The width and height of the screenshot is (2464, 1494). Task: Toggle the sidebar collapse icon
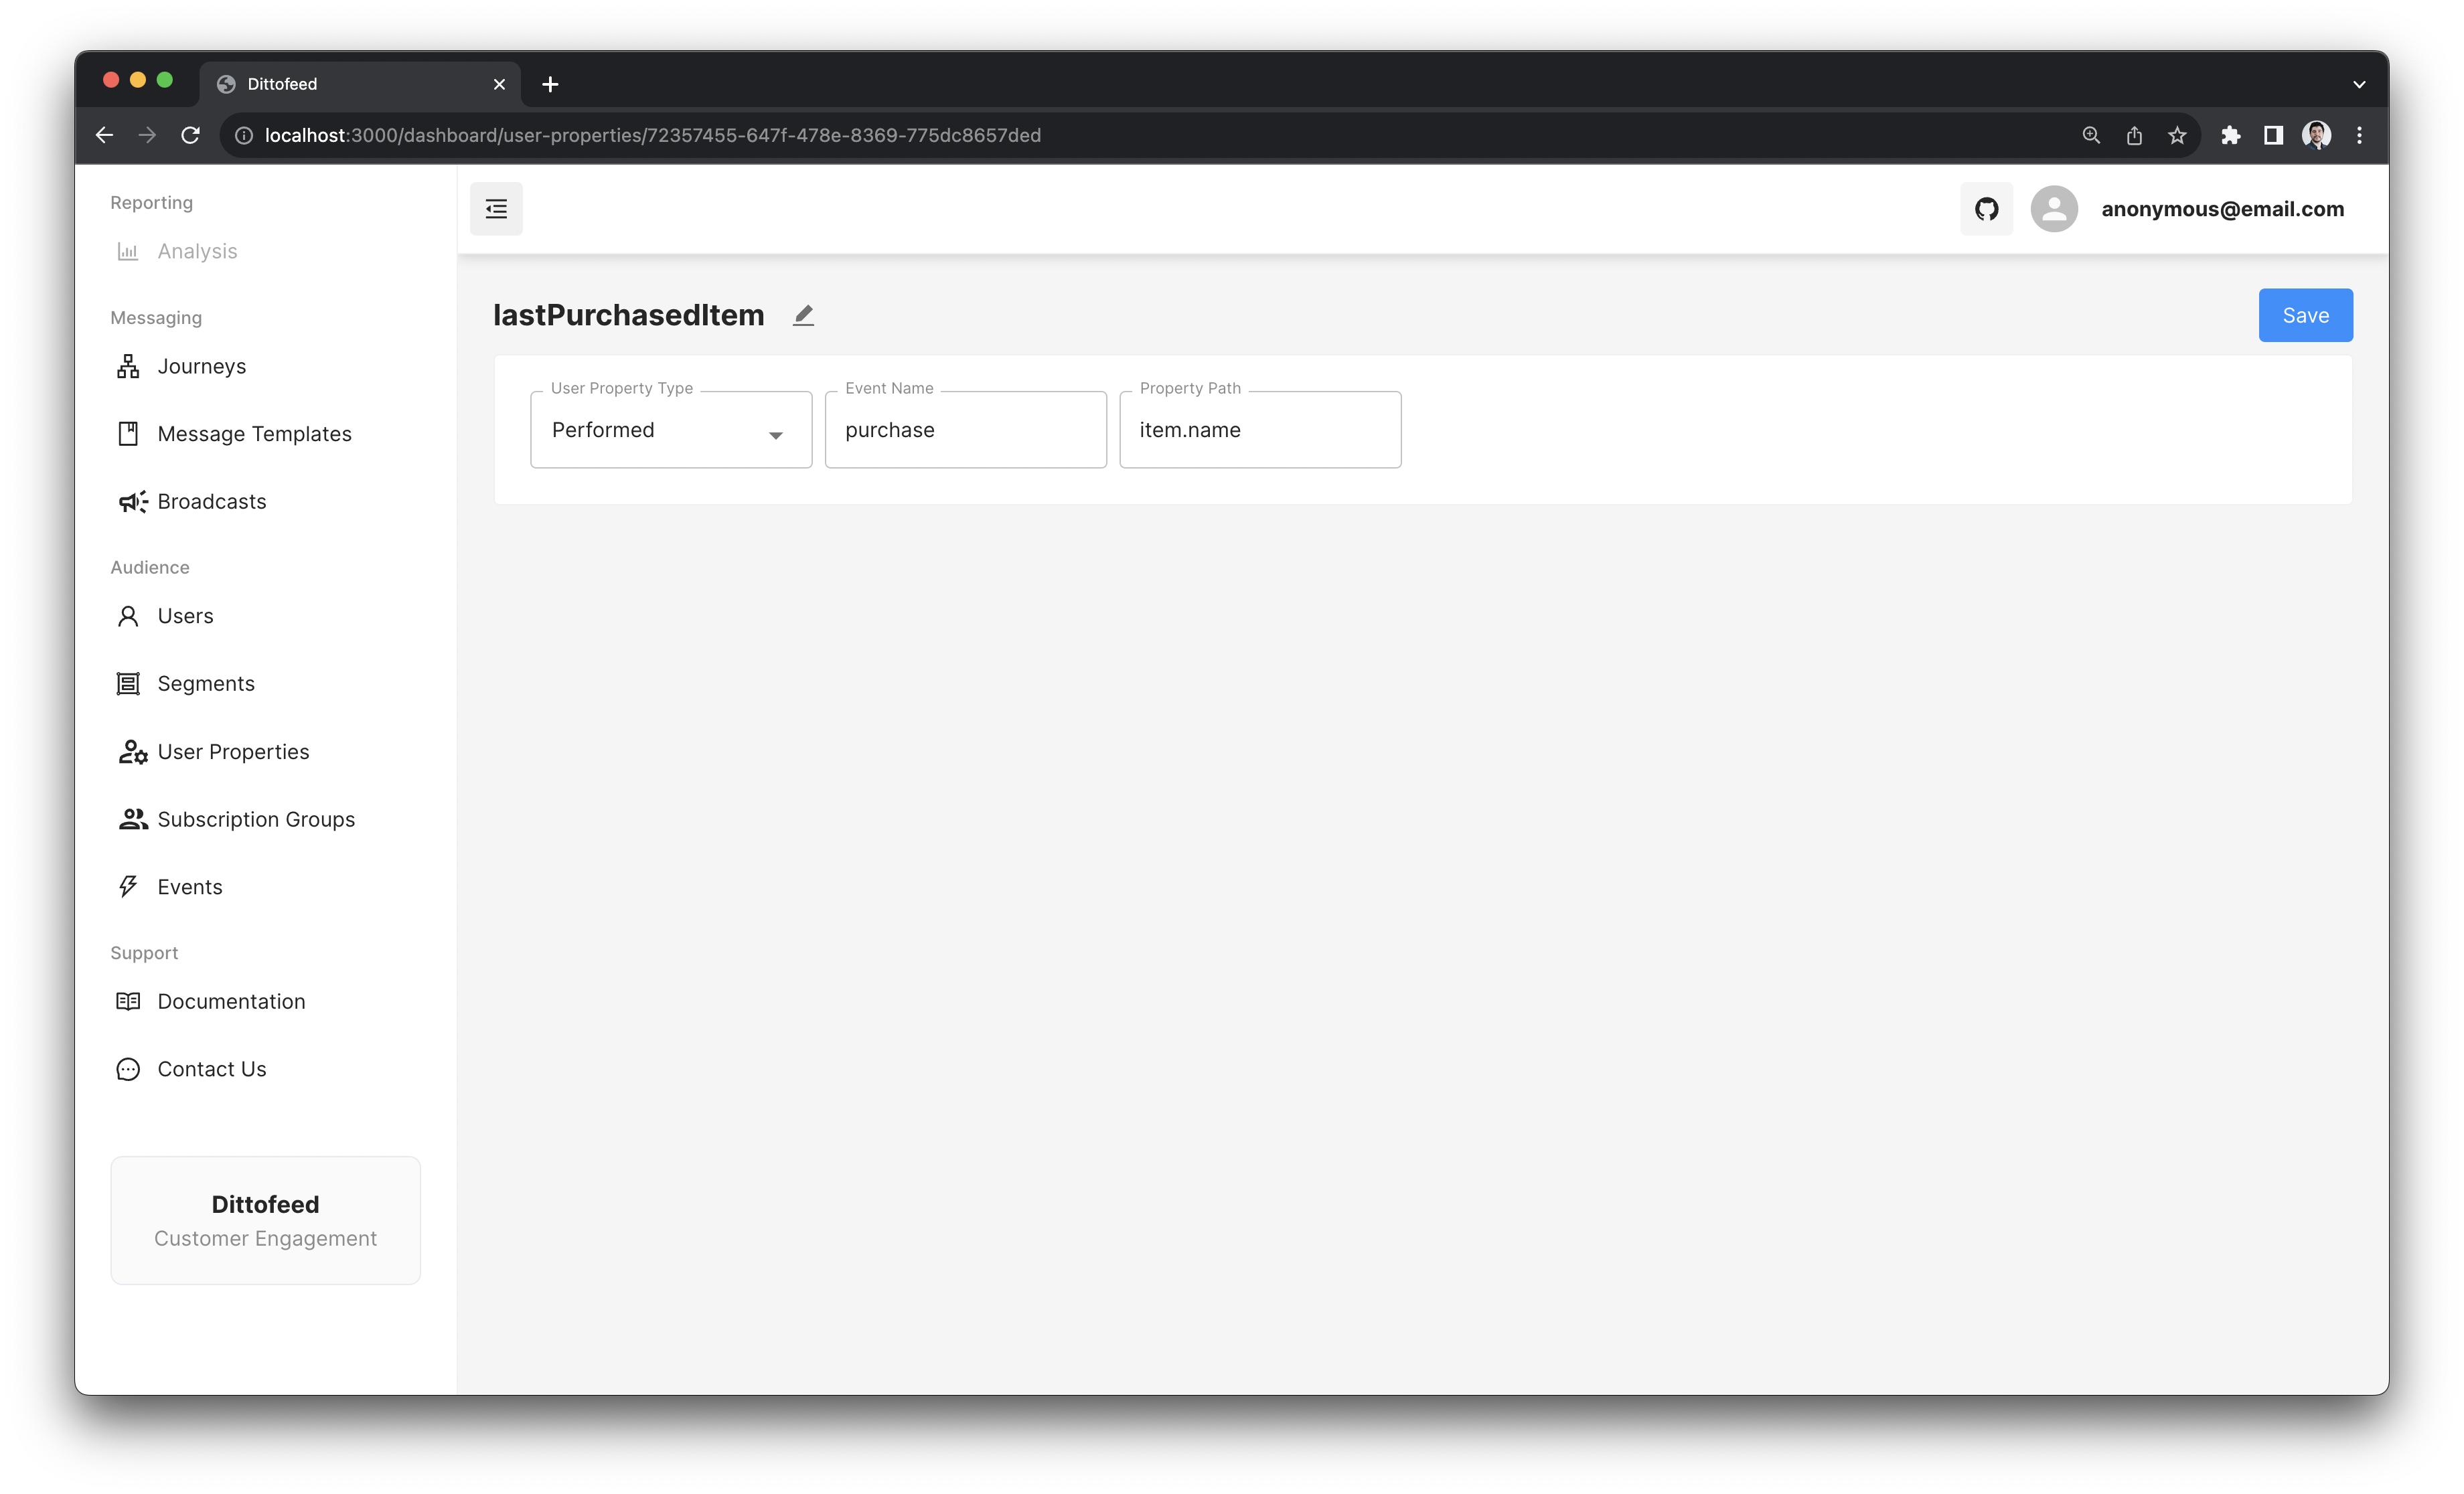tap(496, 209)
